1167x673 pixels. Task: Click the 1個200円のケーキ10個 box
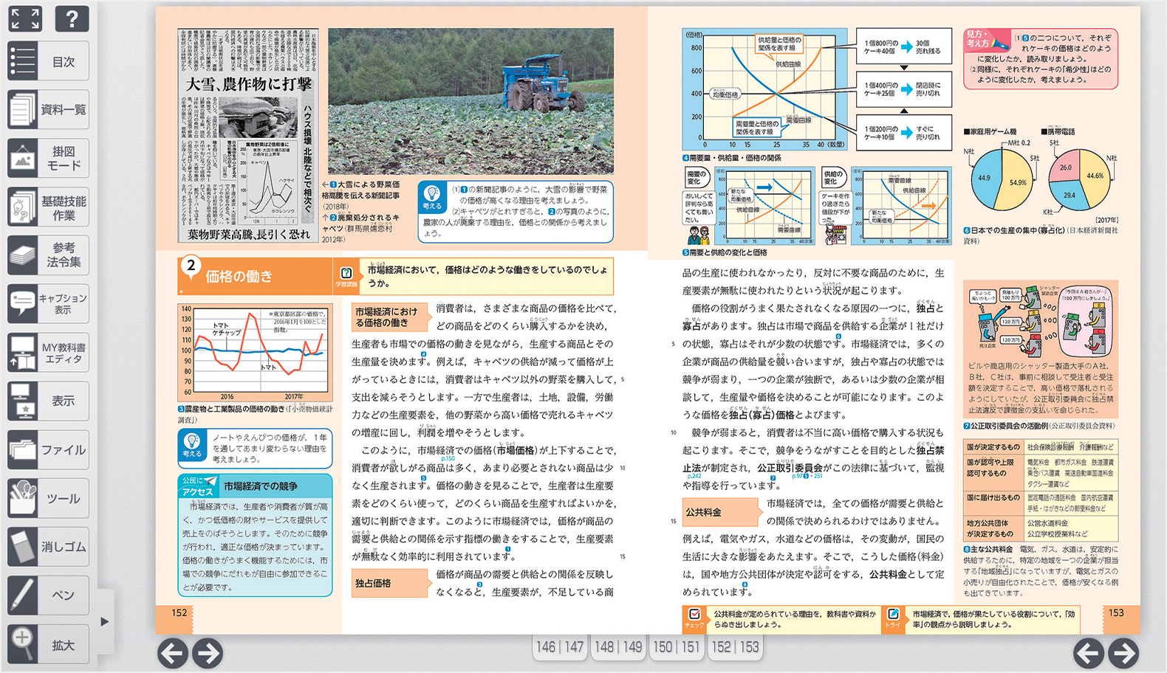(903, 133)
